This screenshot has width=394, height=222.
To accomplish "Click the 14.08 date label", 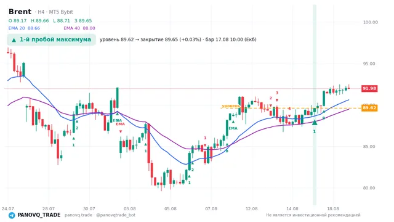I will [x=292, y=208].
